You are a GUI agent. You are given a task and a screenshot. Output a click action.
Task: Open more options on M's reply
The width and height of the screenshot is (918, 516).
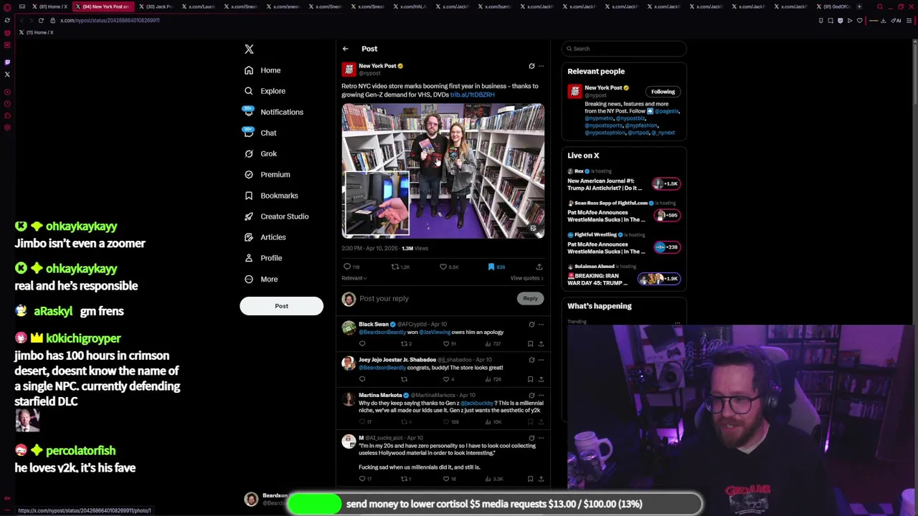point(541,437)
